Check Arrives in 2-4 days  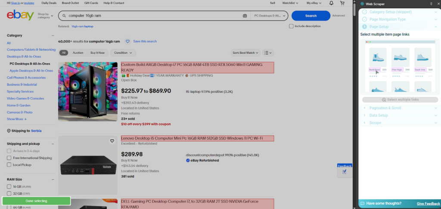[x=9, y=151]
